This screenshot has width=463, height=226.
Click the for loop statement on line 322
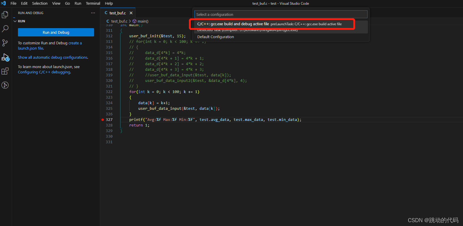coord(164,92)
